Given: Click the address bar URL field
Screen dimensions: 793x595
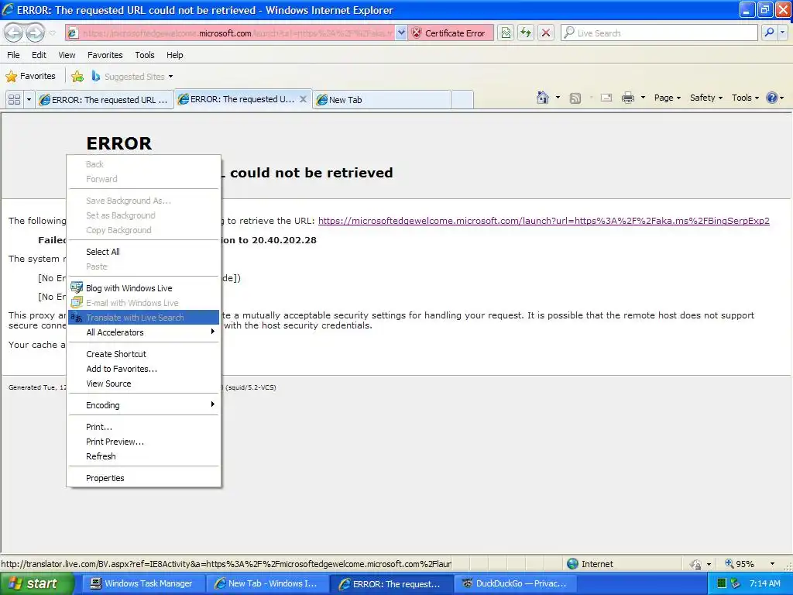Looking at the screenshot, I should 230,33.
